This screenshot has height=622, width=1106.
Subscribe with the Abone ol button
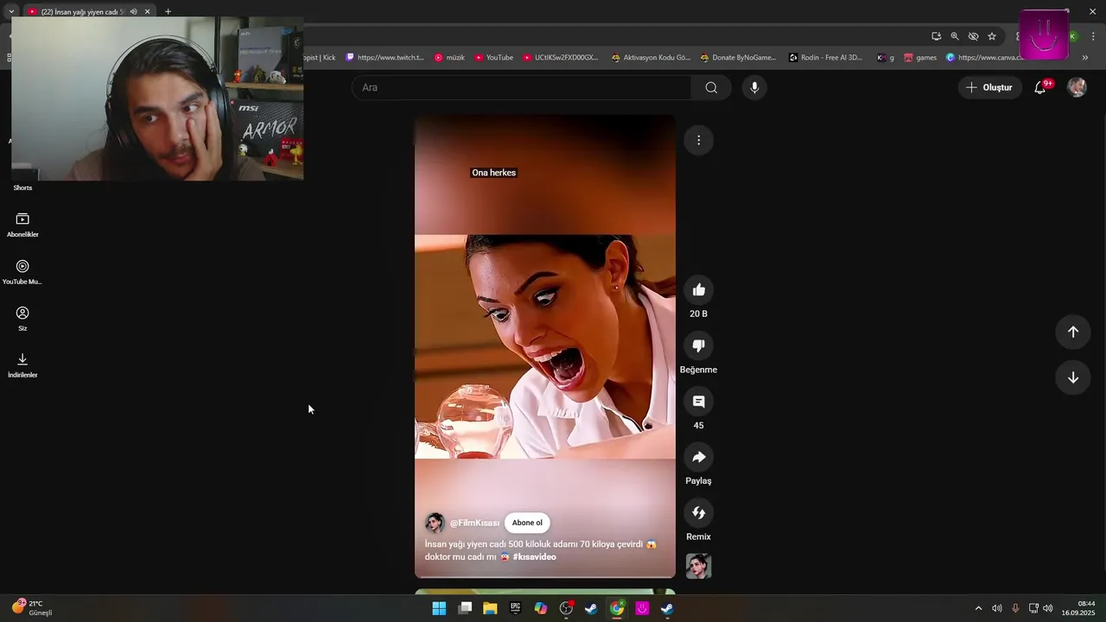coord(527,523)
